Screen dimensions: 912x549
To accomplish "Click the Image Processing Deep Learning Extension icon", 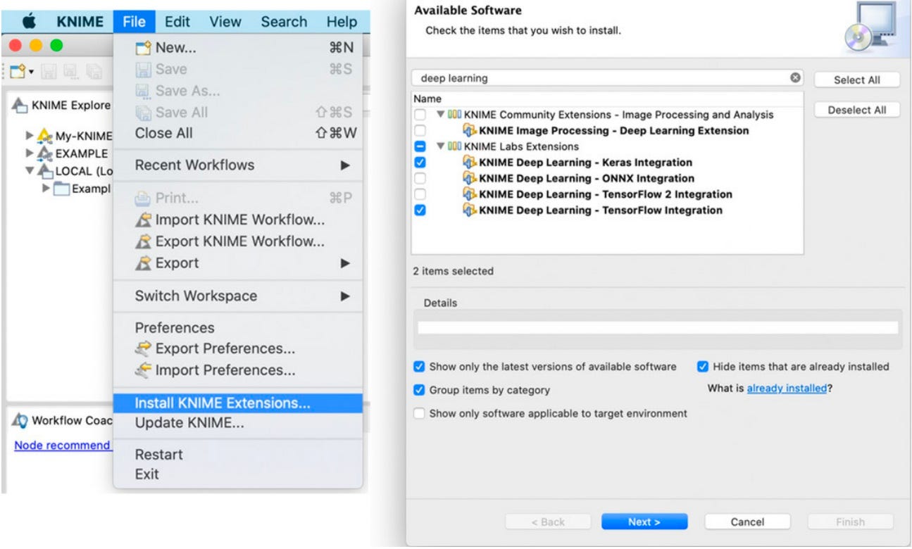I will (470, 131).
